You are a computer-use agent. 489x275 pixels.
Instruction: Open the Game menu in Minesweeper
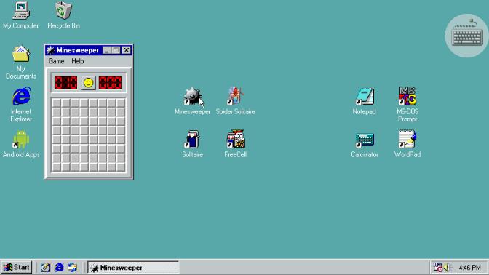[x=57, y=61]
